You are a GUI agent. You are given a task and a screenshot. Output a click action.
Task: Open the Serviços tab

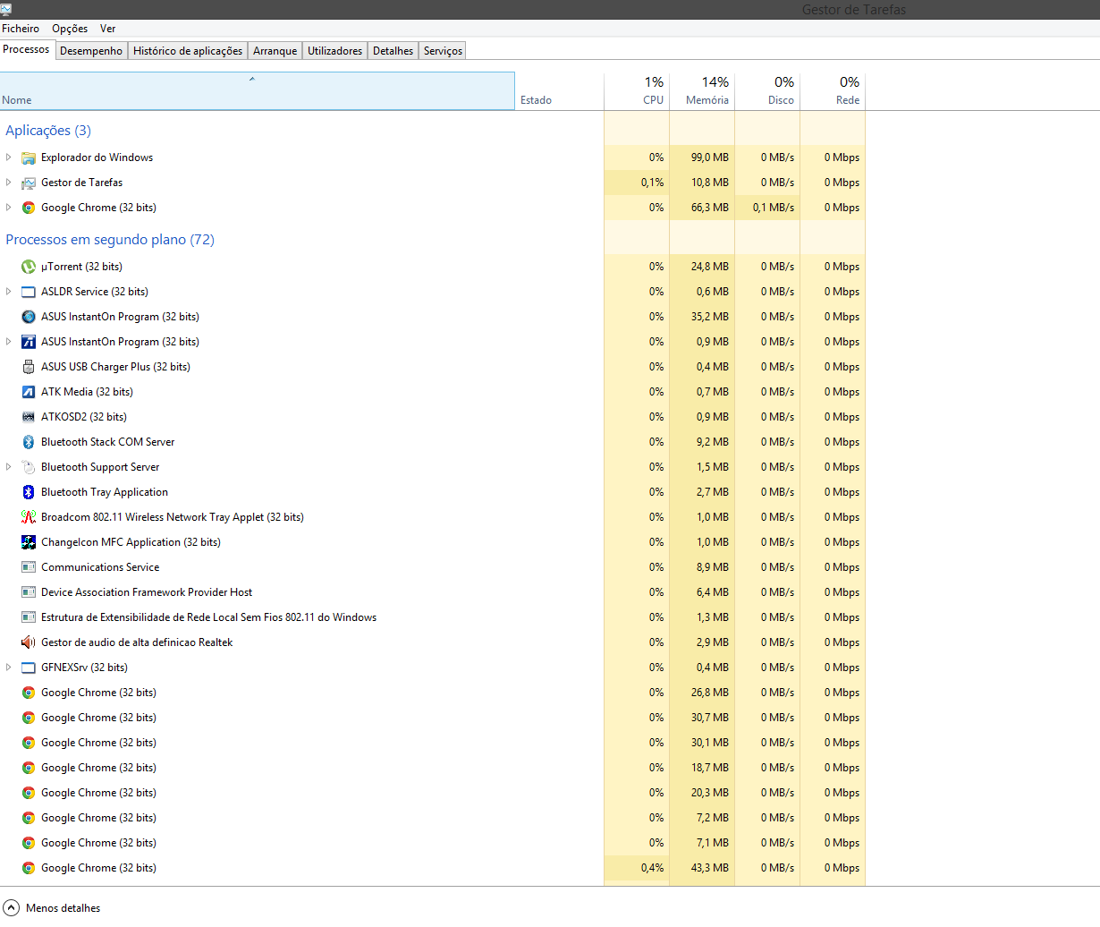tap(443, 51)
